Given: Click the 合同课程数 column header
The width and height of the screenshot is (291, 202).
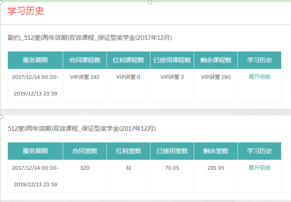Looking at the screenshot, I should tap(85, 60).
